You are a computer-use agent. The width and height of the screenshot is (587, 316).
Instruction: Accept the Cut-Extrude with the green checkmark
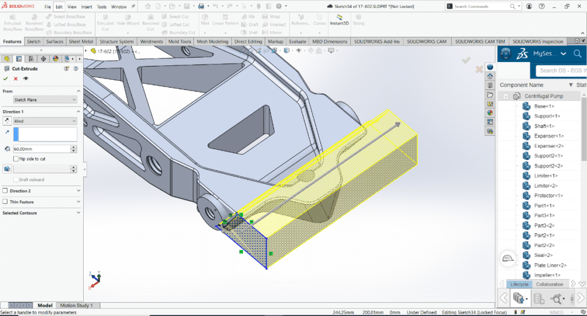coord(6,79)
